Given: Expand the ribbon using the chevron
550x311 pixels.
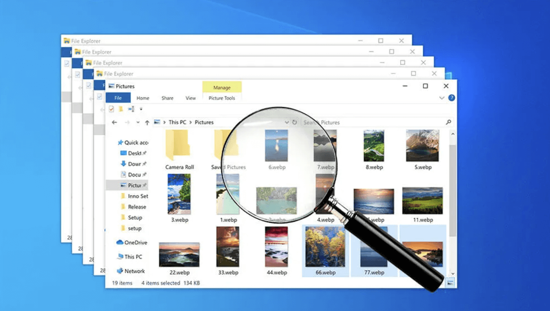Looking at the screenshot, I should click(442, 98).
